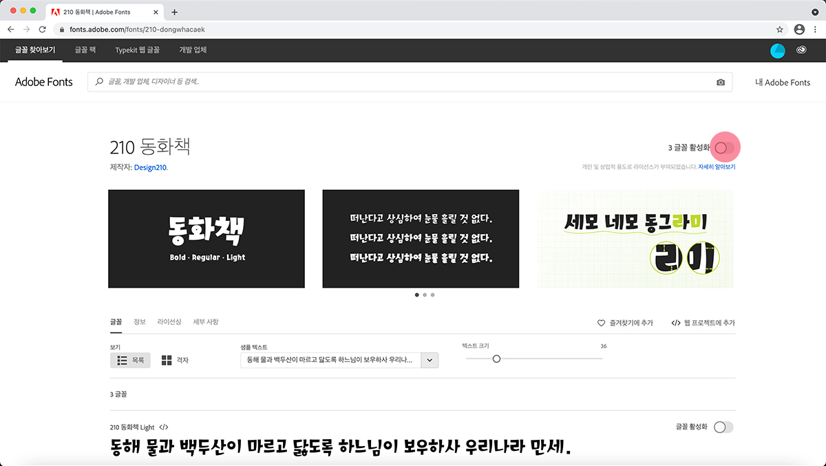
Task: Enable 글꼴 활성화 for 210 동화책 Light
Action: tap(724, 427)
